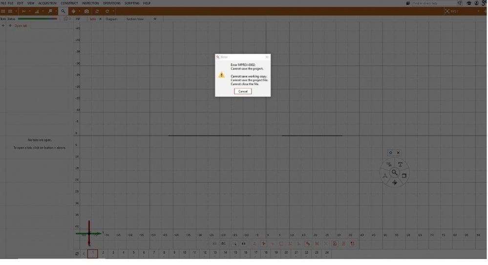The width and height of the screenshot is (488, 265).
Task: Close the active view tab
Action: 100,19
